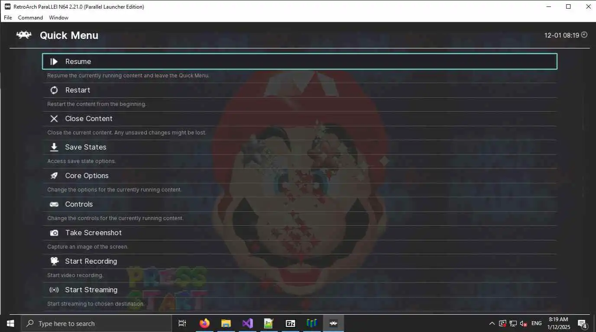Select the Resume entry
Viewport: 596px width, 332px height.
click(x=299, y=61)
